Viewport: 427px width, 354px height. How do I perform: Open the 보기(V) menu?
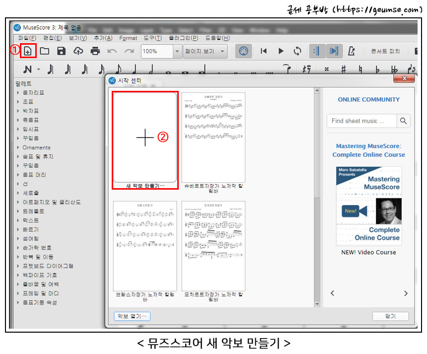point(77,38)
